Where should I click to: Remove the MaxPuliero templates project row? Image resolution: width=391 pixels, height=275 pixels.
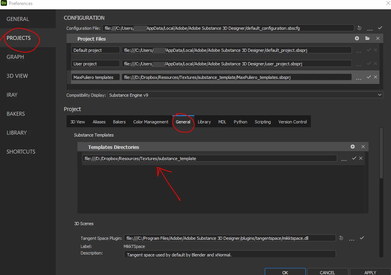point(375,77)
